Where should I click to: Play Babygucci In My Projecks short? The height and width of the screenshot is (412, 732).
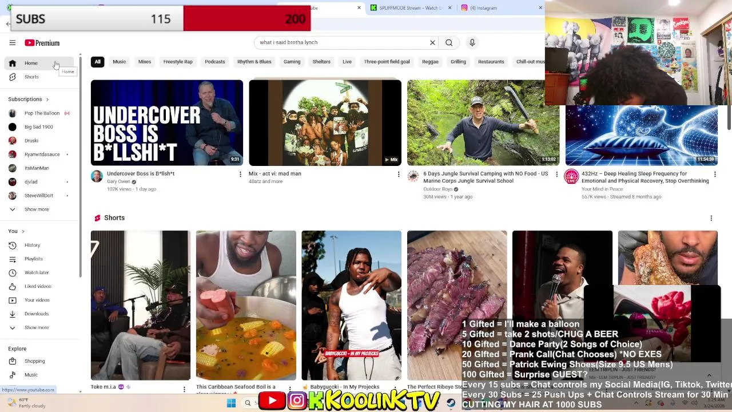(352, 306)
